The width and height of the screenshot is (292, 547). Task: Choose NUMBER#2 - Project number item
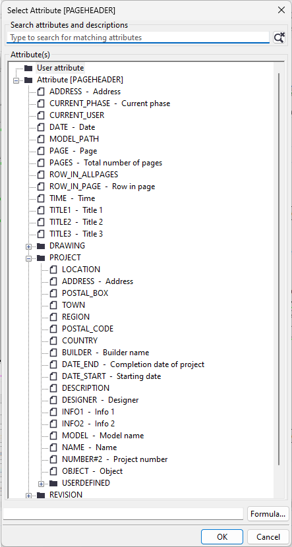tap(115, 459)
